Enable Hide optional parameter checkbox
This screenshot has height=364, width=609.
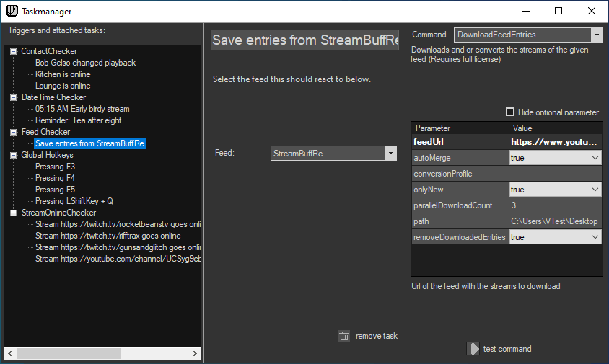tap(510, 112)
